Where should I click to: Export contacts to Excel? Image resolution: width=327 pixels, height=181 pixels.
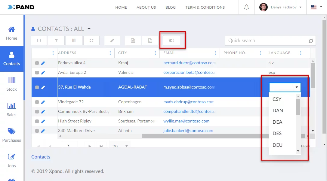133,41
